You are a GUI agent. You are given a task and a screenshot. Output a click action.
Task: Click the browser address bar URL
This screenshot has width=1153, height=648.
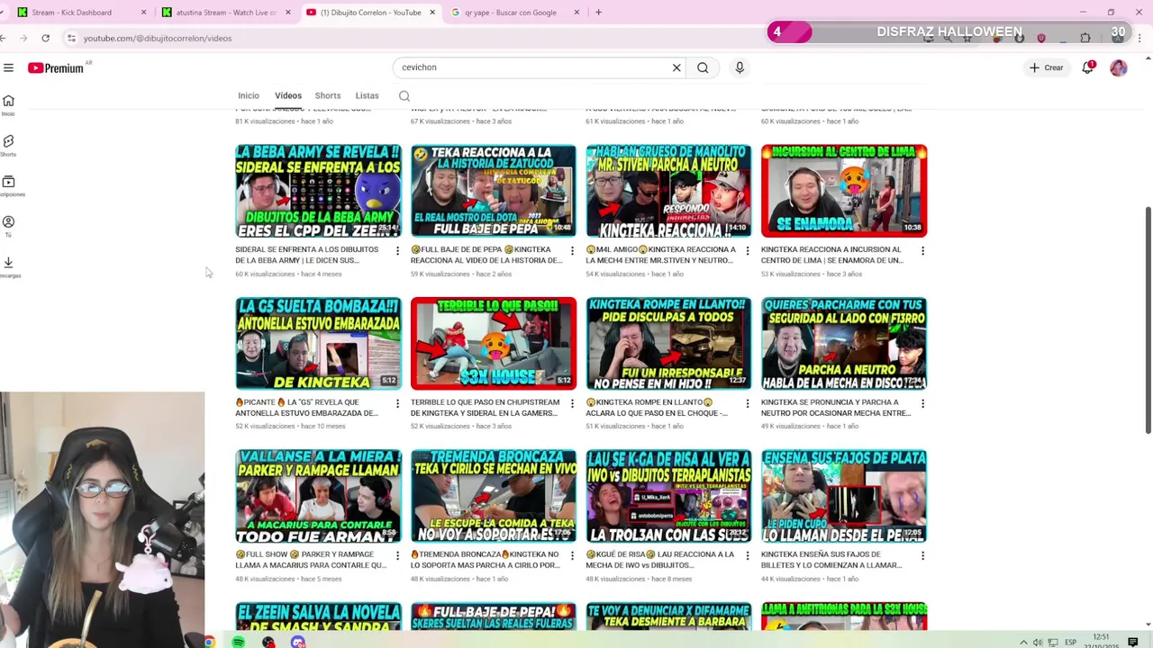pos(158,38)
